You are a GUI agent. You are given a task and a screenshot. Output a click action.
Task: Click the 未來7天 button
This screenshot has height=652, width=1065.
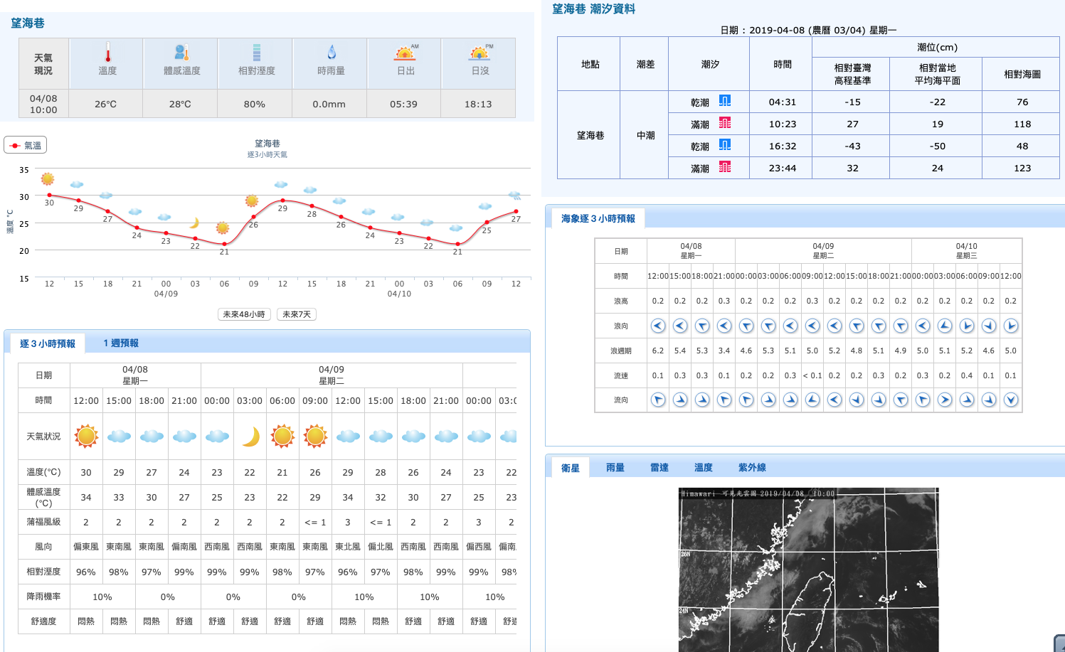click(297, 314)
